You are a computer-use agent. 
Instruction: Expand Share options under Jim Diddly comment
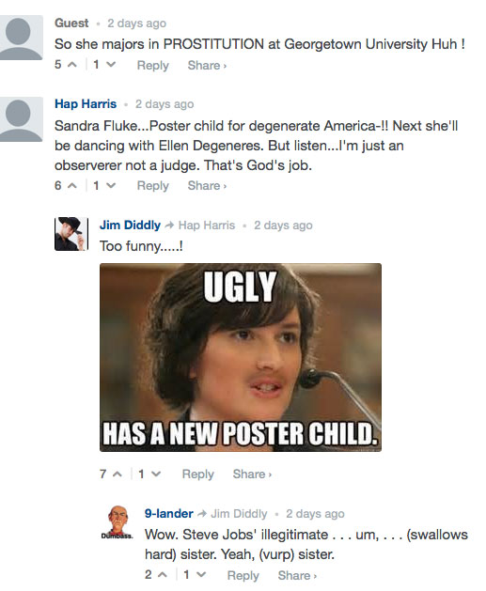(x=252, y=474)
